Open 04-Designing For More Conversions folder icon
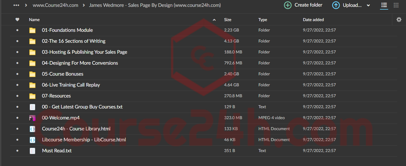The image size is (406, 166). [x=32, y=63]
